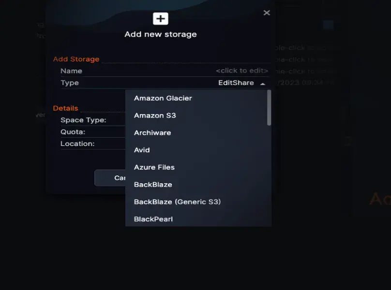Edit the storage Name field
Image resolution: width=391 pixels, height=290 pixels.
point(165,71)
